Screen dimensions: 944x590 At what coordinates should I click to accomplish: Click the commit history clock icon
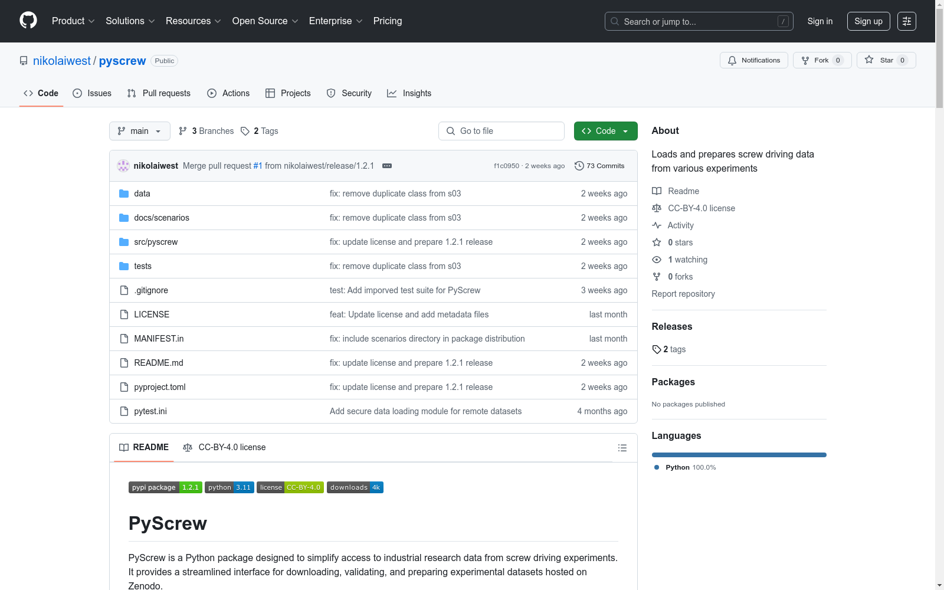(579, 166)
